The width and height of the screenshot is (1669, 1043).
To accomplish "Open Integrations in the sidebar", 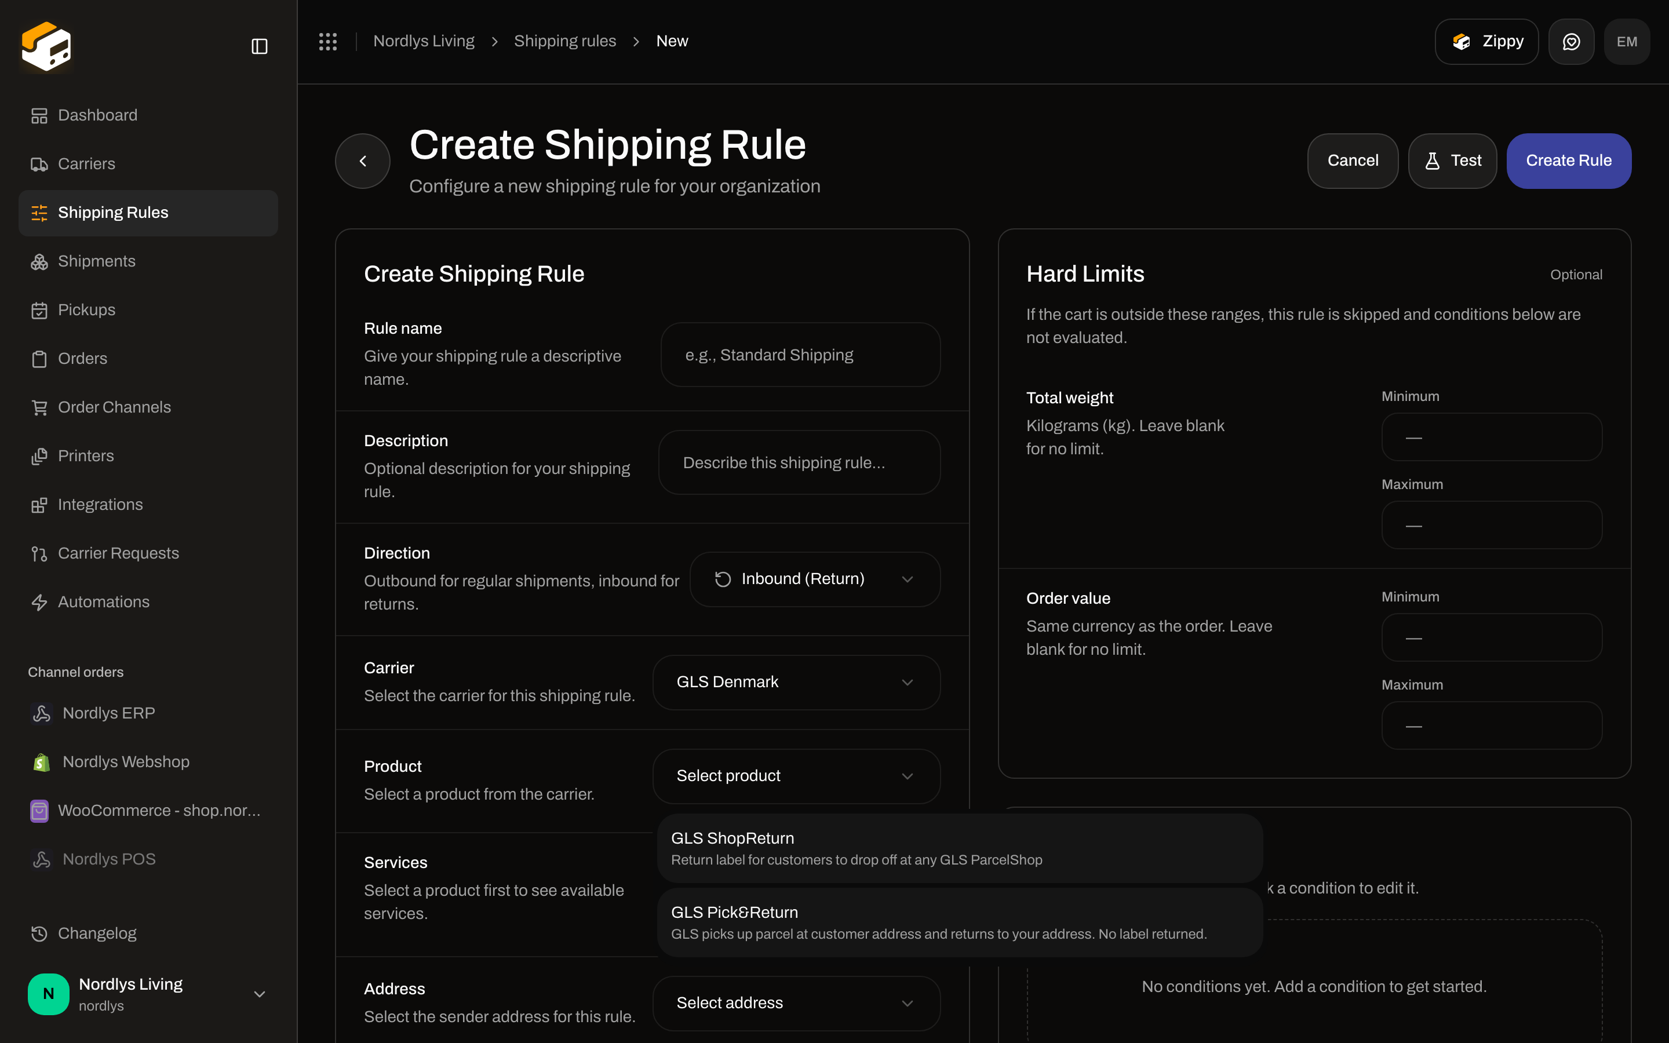I will pyautogui.click(x=148, y=505).
